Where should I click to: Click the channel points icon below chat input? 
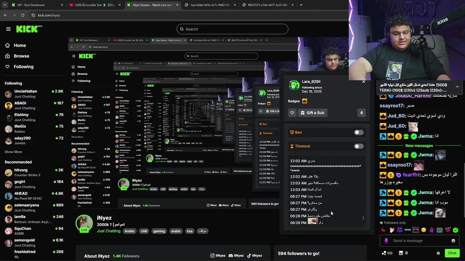384,253
